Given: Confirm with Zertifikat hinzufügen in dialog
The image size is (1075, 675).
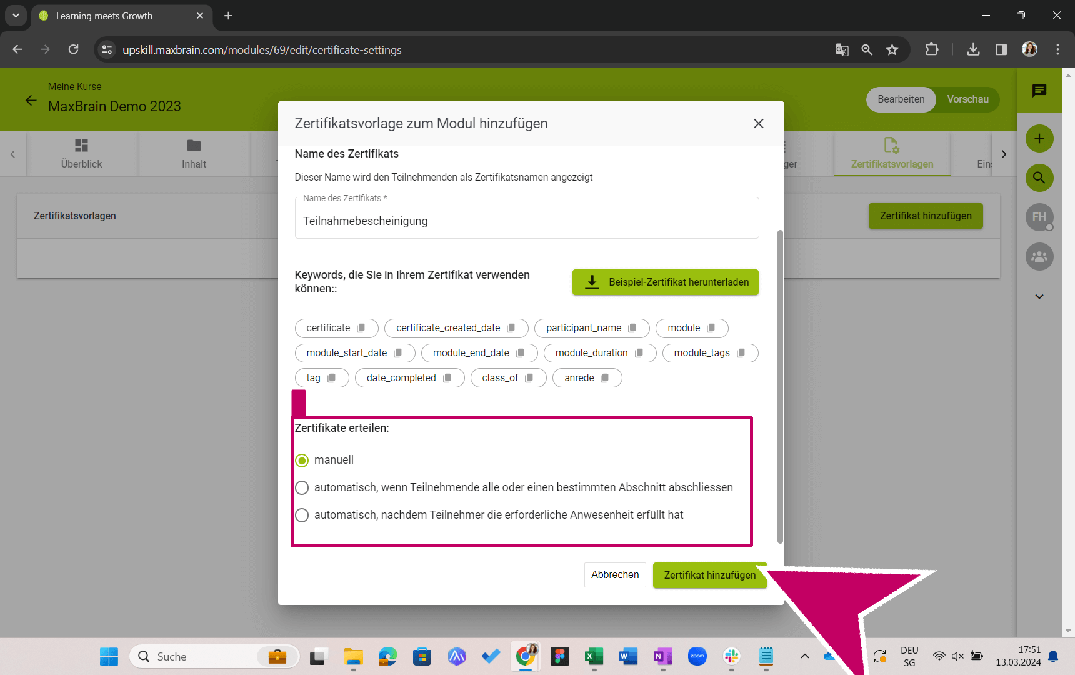Looking at the screenshot, I should tap(710, 576).
